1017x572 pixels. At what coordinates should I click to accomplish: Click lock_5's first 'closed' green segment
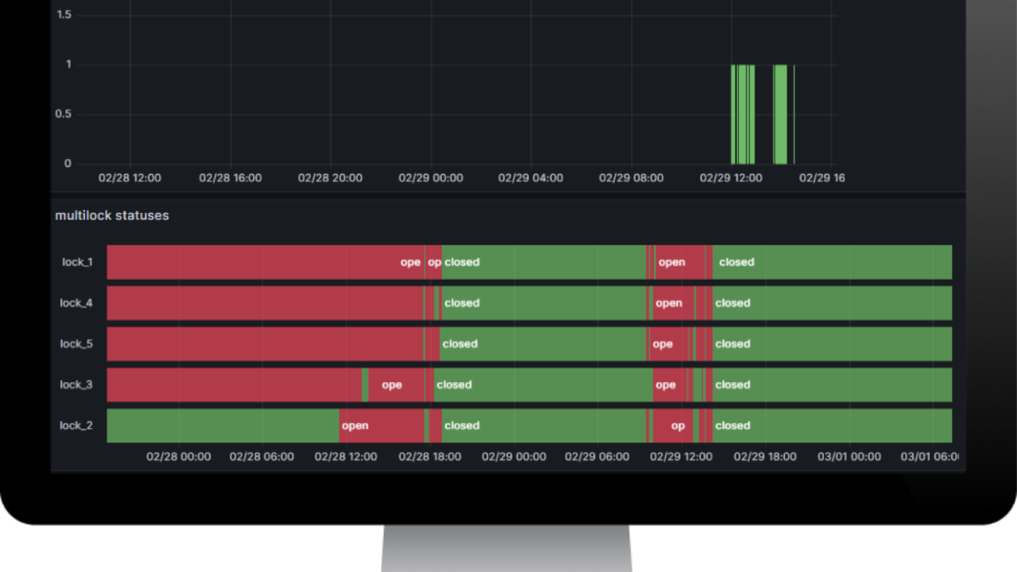click(x=542, y=344)
